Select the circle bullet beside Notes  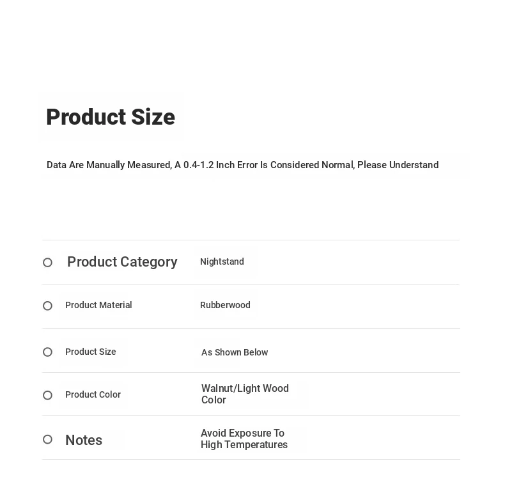click(x=47, y=439)
